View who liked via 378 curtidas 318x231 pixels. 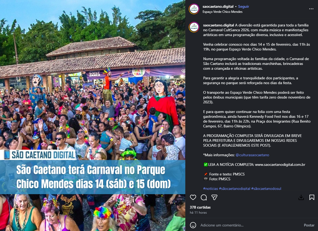200,207
